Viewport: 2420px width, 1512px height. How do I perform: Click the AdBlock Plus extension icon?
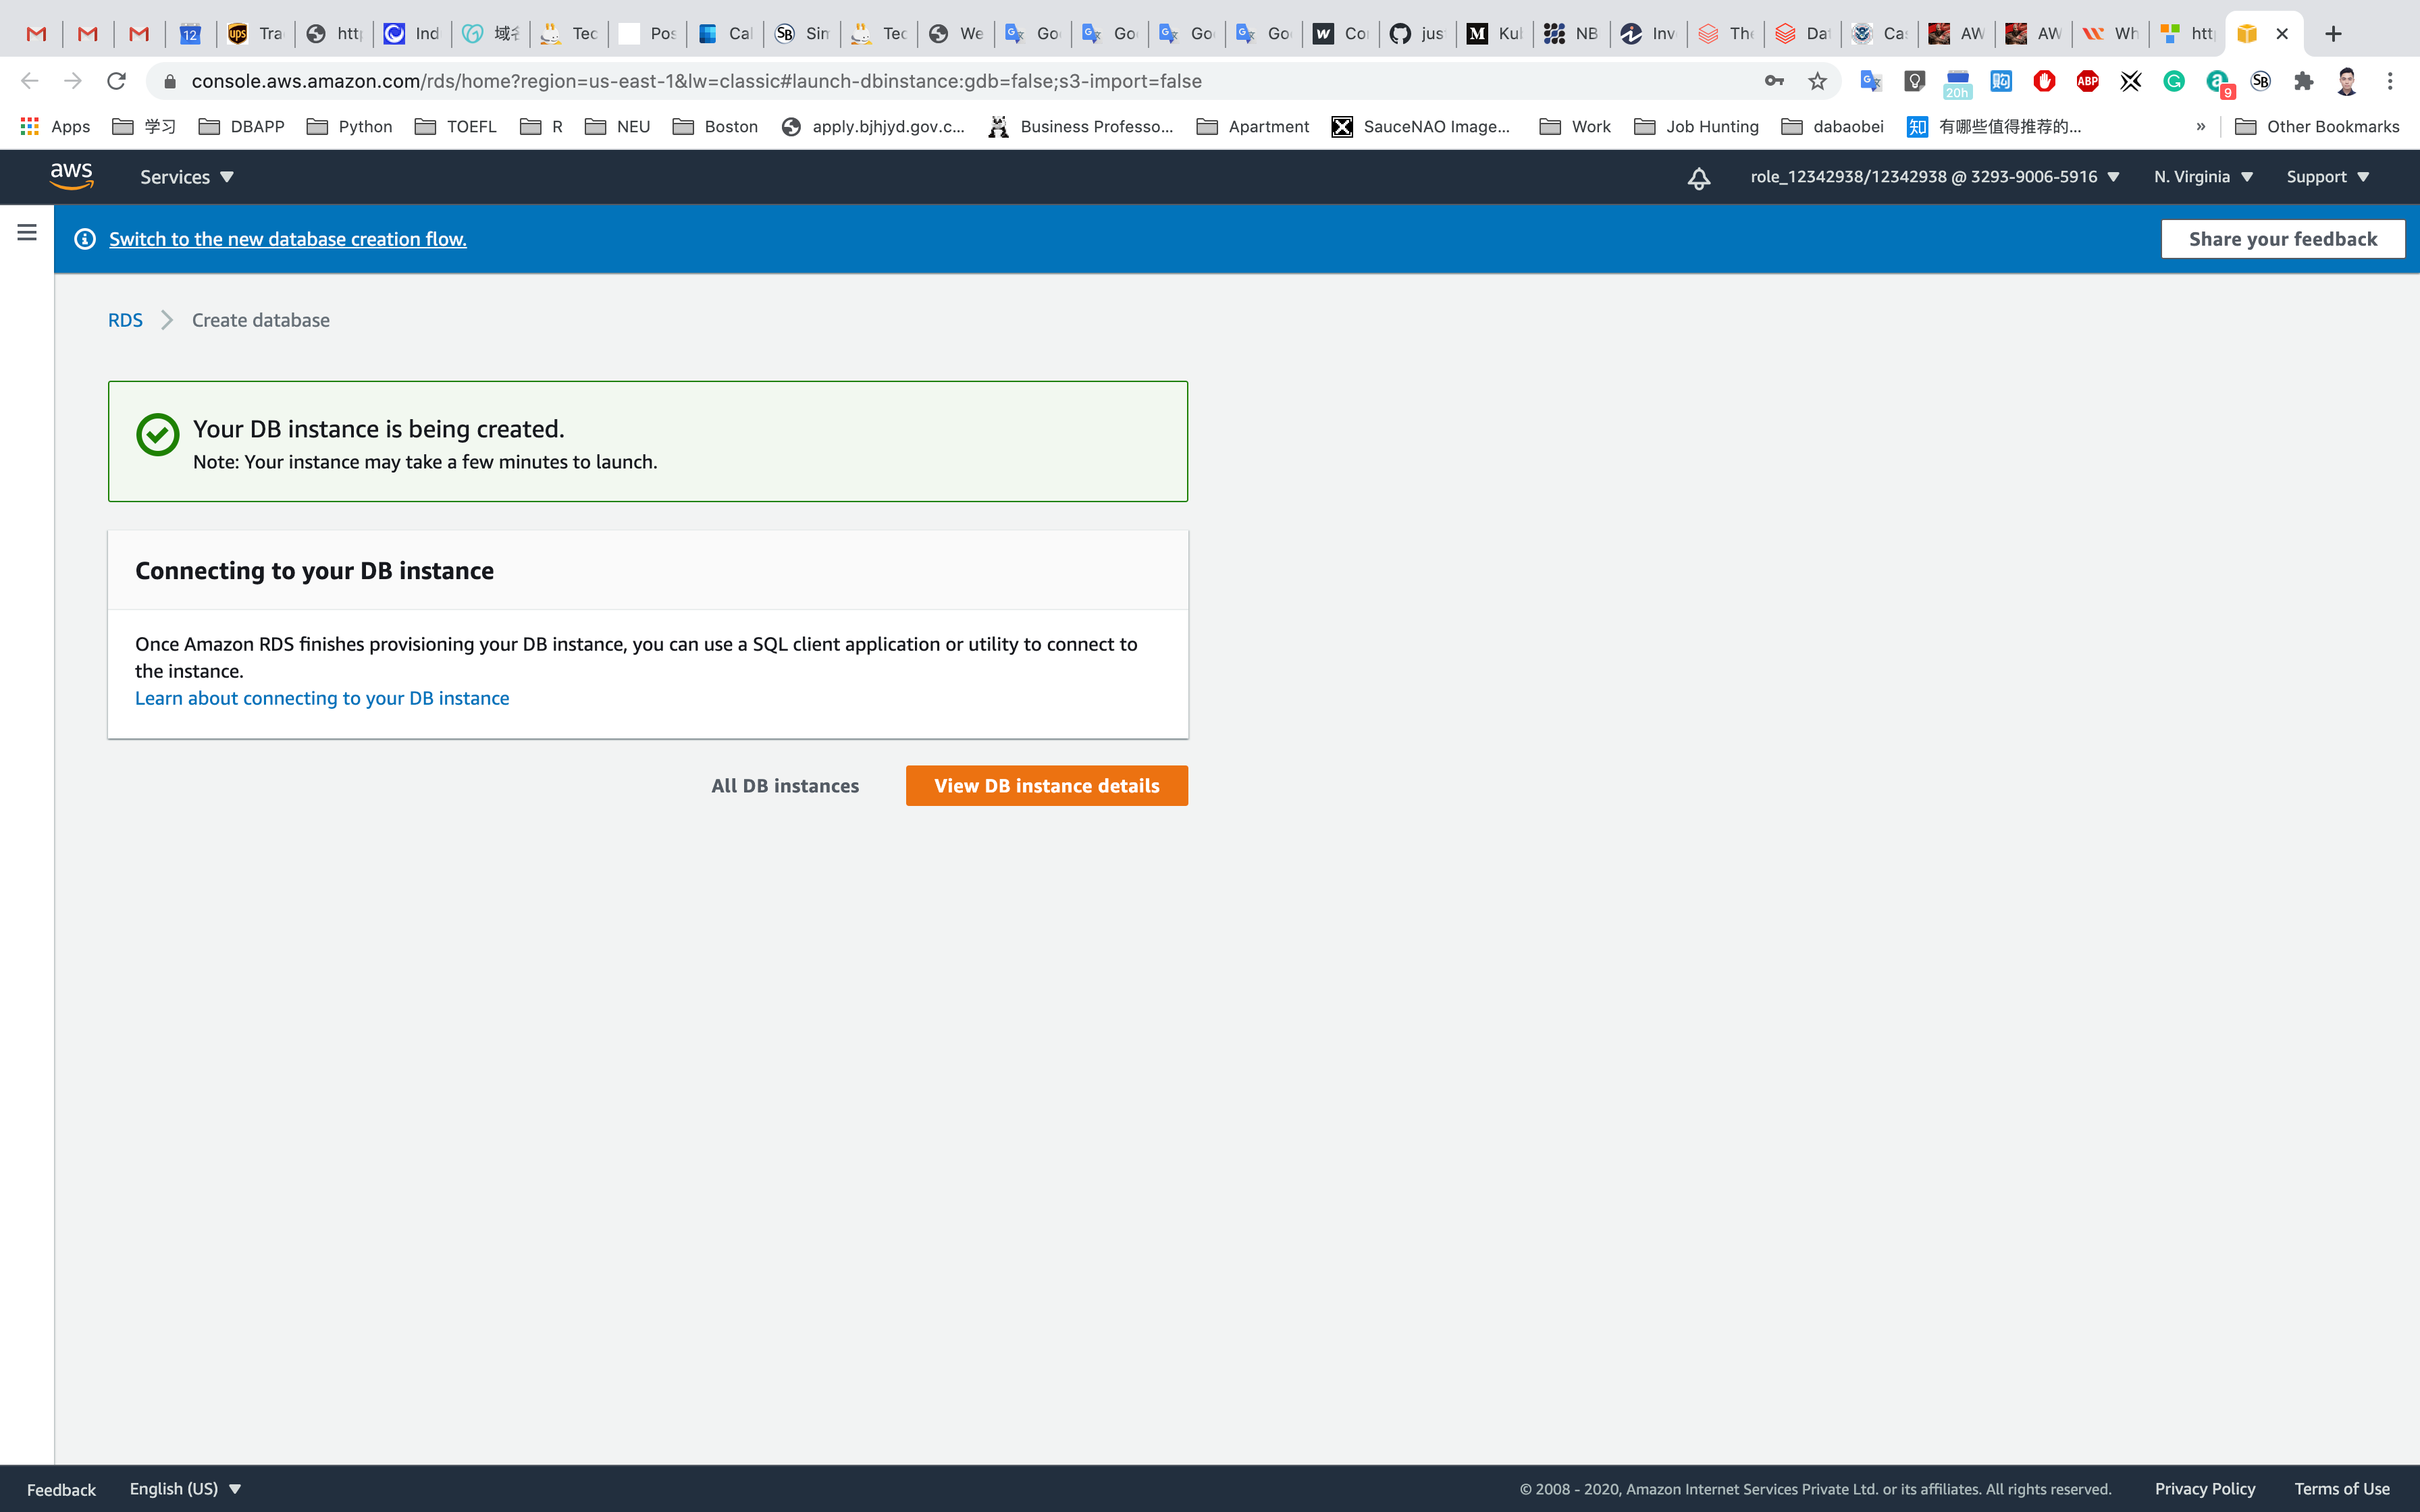2087,81
